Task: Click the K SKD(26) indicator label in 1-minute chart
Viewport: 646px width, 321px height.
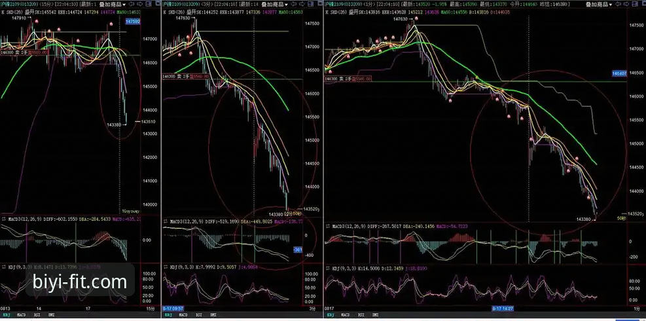Action: [x=335, y=12]
